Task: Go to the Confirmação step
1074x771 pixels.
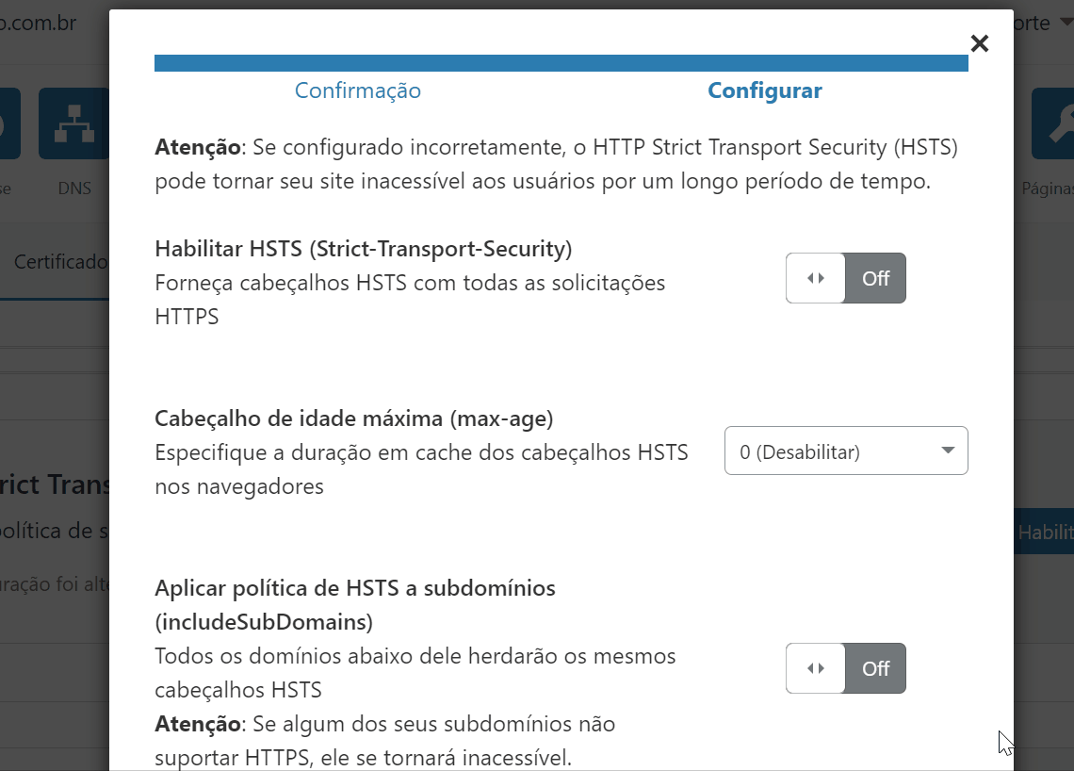Action: pos(358,90)
